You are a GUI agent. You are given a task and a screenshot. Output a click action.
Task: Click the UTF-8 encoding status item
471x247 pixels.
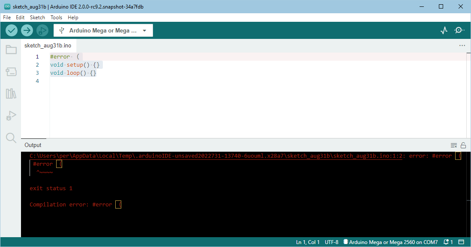(x=331, y=242)
